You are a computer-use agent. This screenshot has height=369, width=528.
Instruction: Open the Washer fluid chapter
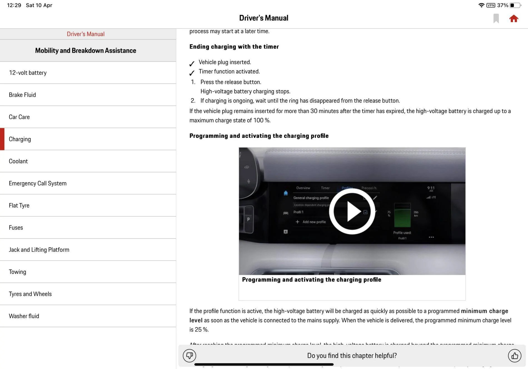tap(88, 316)
